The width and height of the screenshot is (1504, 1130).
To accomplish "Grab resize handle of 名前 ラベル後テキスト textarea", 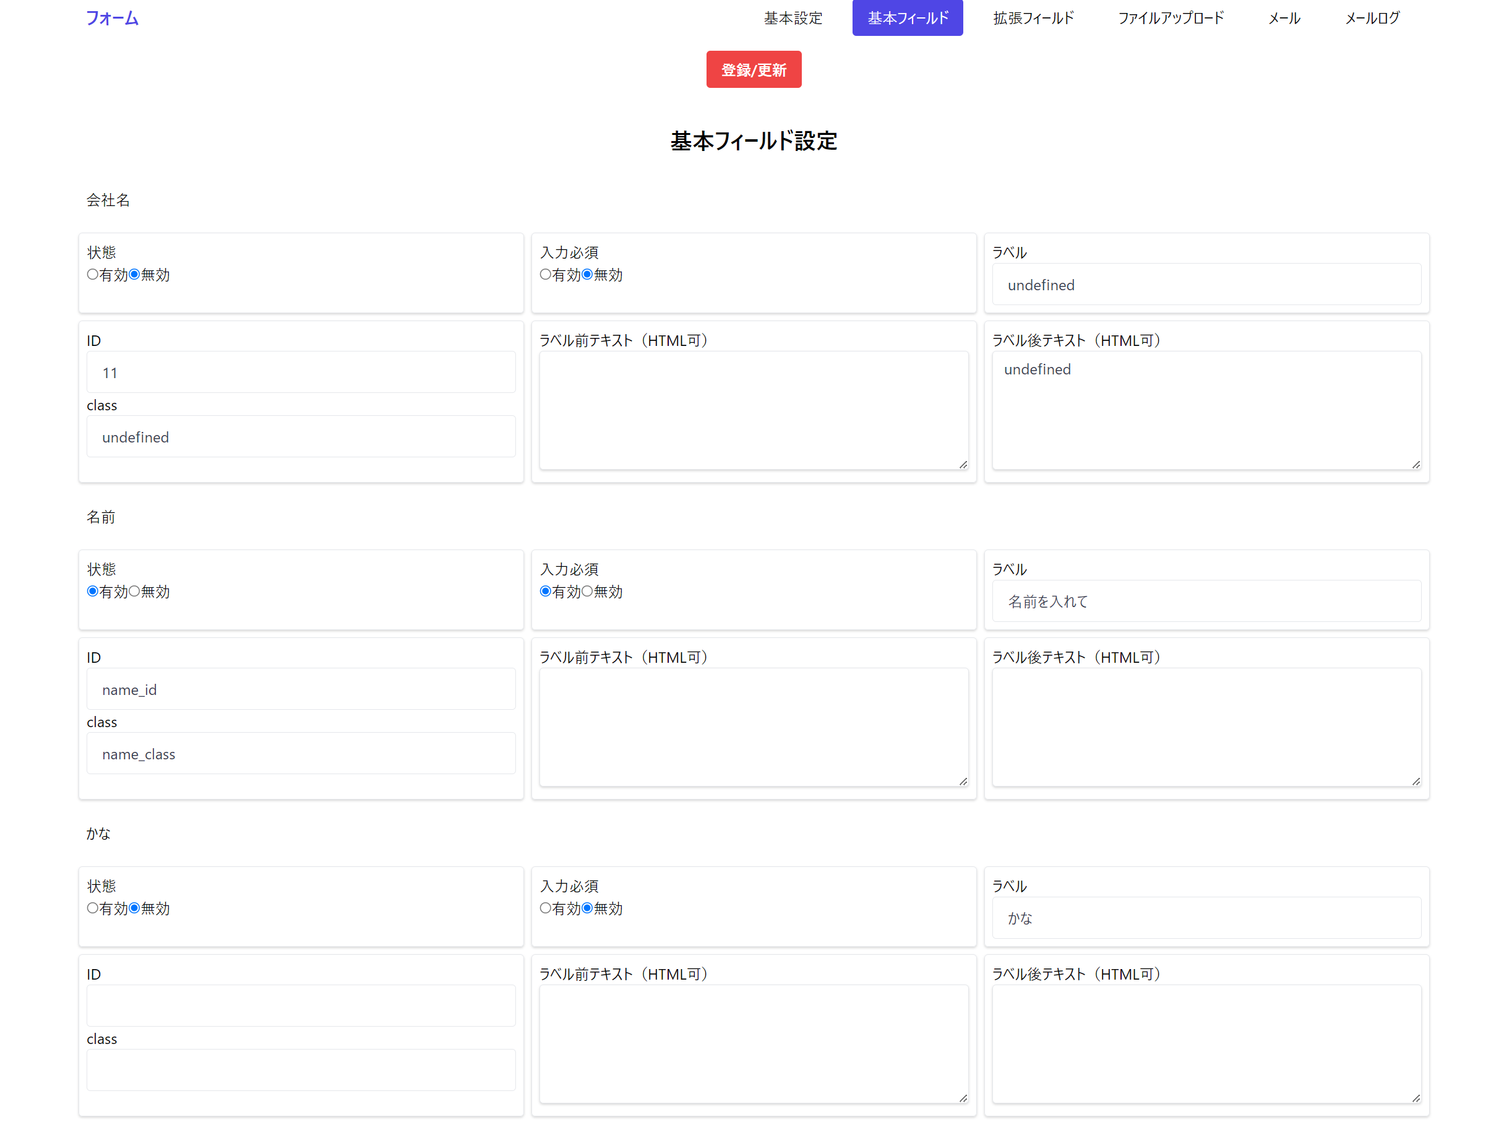I will [x=1416, y=781].
